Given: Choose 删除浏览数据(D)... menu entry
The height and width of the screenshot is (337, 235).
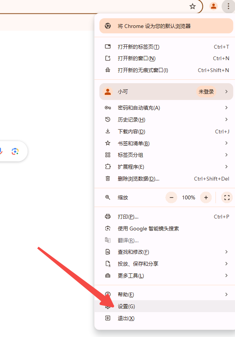Looking at the screenshot, I should pyautogui.click(x=165, y=179).
